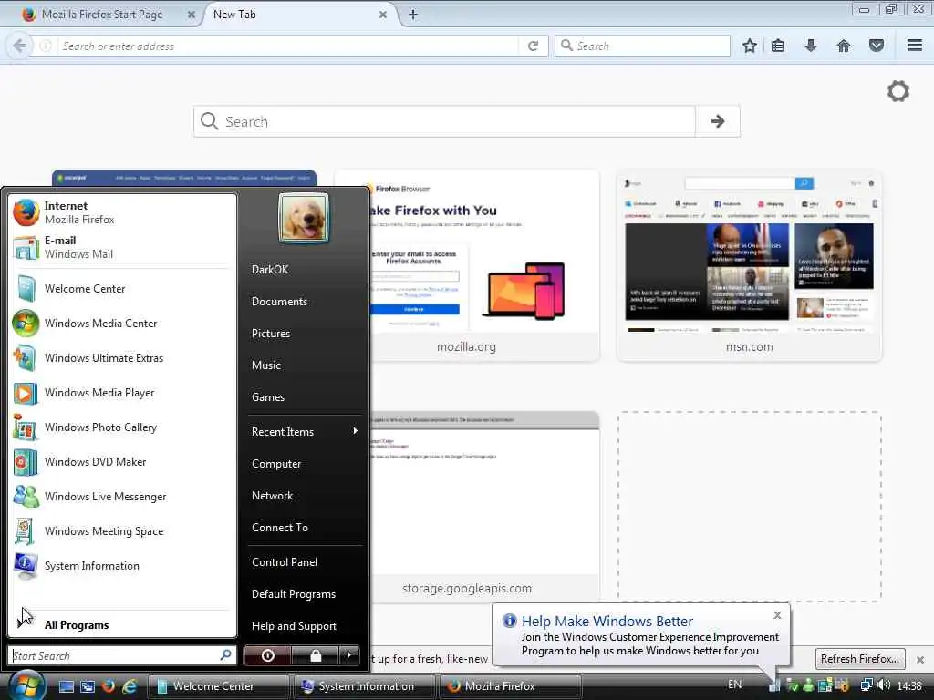Viewport: 934px width, 700px height.
Task: Launch Windows Meeting Space
Action: pyautogui.click(x=122, y=531)
